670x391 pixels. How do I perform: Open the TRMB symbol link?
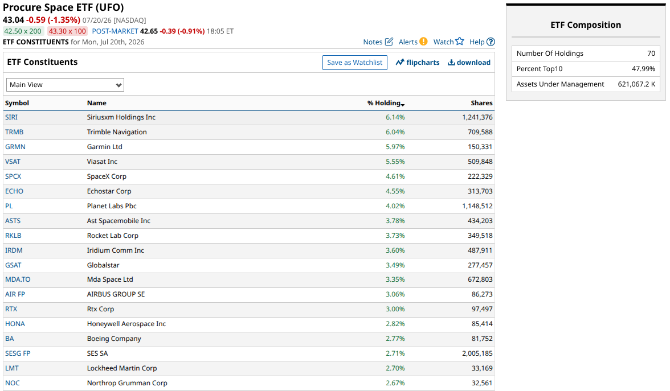[14, 132]
